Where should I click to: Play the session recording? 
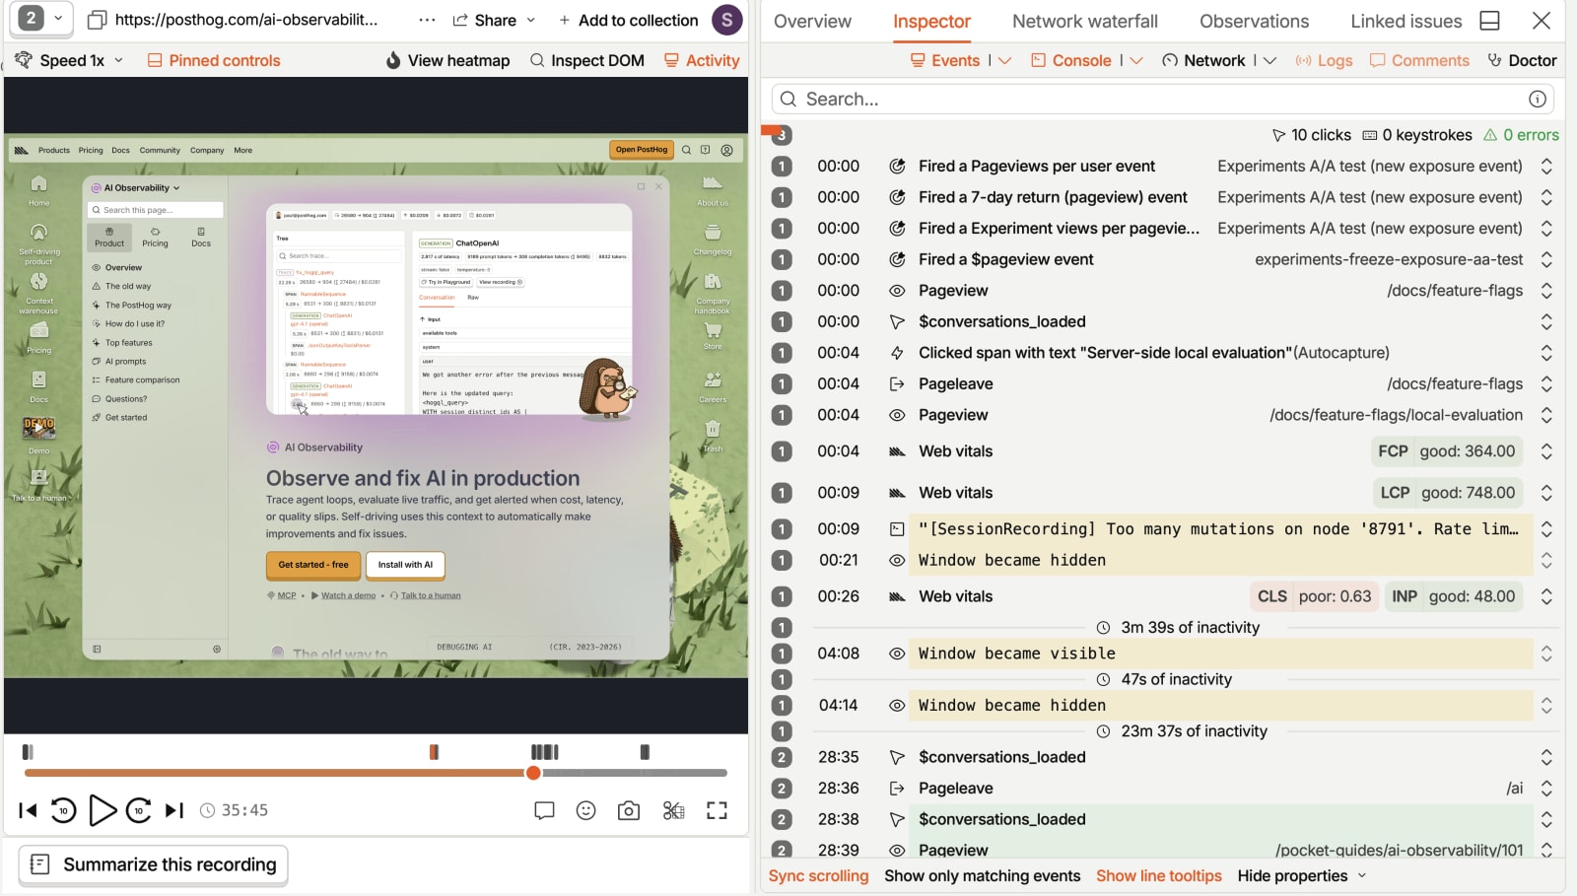[102, 810]
